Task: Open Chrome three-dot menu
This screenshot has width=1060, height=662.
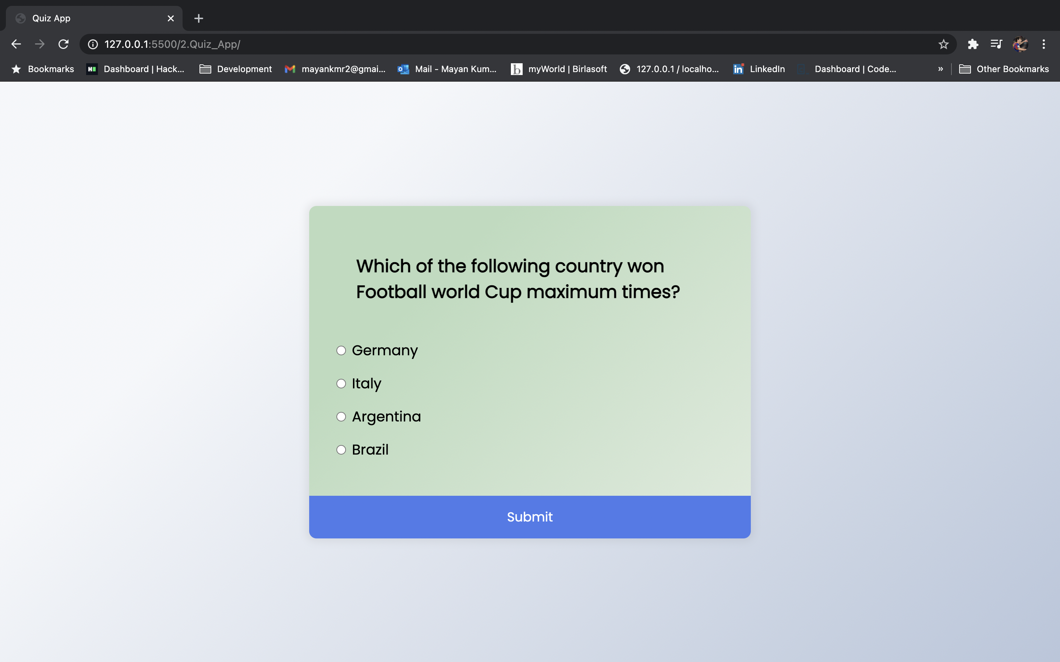Action: click(x=1044, y=44)
